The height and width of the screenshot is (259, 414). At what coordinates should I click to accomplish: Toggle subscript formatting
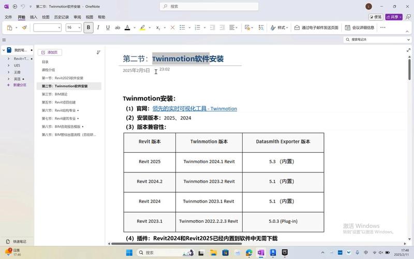point(158,27)
